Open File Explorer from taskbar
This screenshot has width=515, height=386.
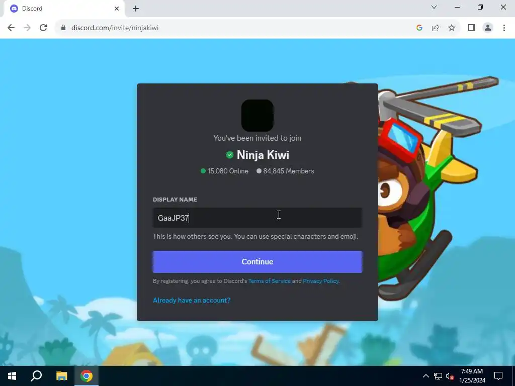(61, 376)
